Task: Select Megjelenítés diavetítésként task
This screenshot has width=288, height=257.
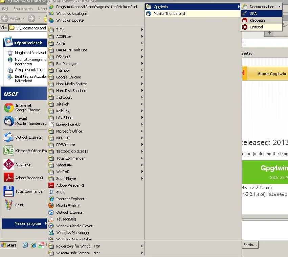Action: (x=27, y=53)
